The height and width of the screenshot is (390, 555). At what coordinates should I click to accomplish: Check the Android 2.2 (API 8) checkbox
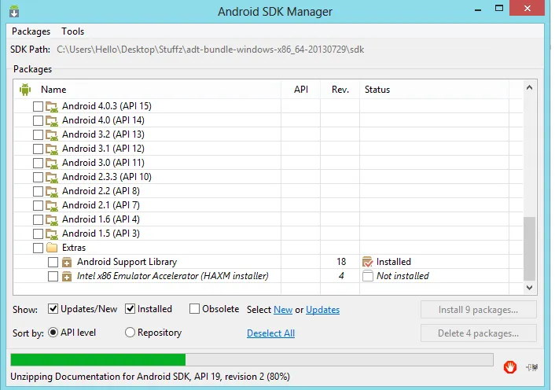point(38,191)
